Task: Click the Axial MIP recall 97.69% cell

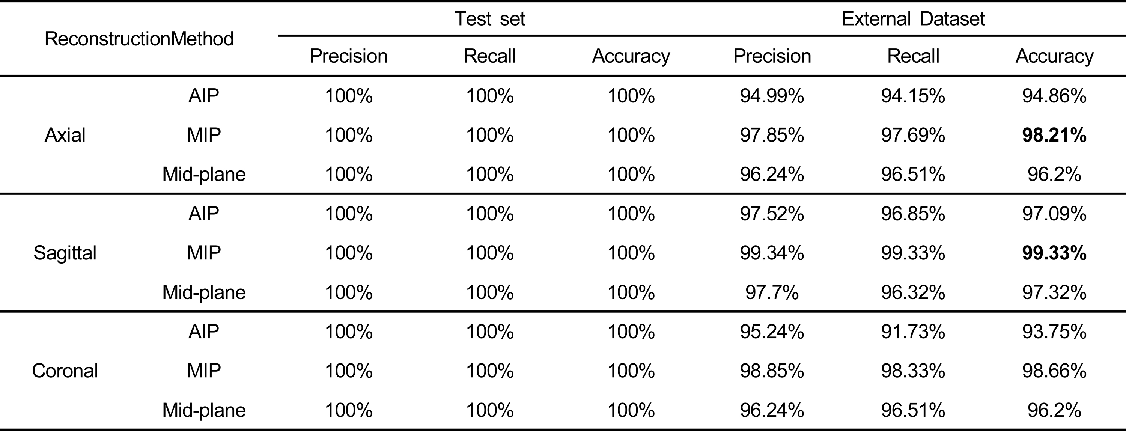Action: tap(913, 135)
